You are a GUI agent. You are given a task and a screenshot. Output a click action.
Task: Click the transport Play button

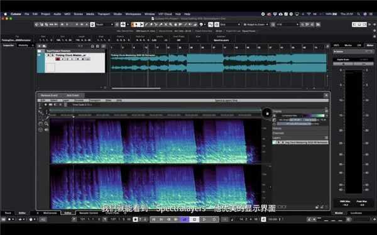pyautogui.click(x=204, y=219)
